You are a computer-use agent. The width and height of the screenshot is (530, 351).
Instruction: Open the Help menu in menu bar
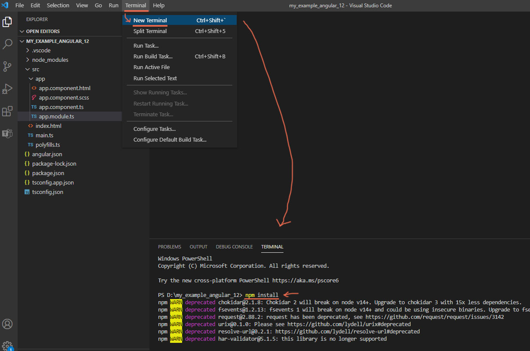pyautogui.click(x=158, y=5)
